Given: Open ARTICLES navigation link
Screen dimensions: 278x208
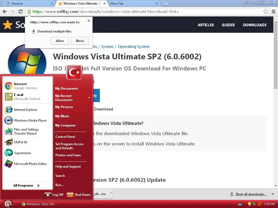Looking at the screenshot, I should pyautogui.click(x=206, y=25).
